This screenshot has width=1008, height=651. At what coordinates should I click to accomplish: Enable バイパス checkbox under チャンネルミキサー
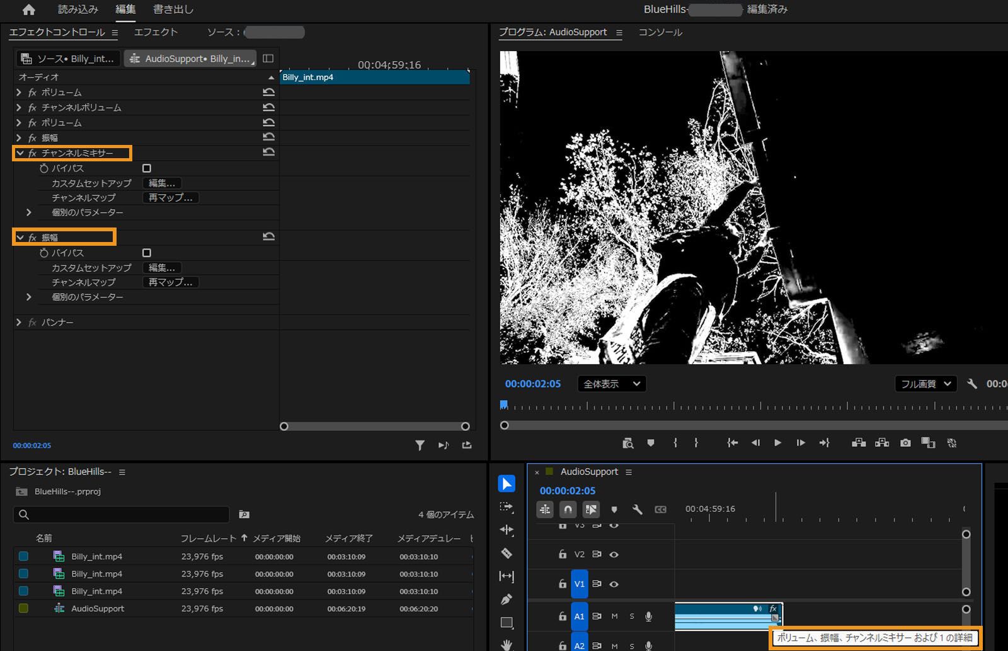[147, 168]
